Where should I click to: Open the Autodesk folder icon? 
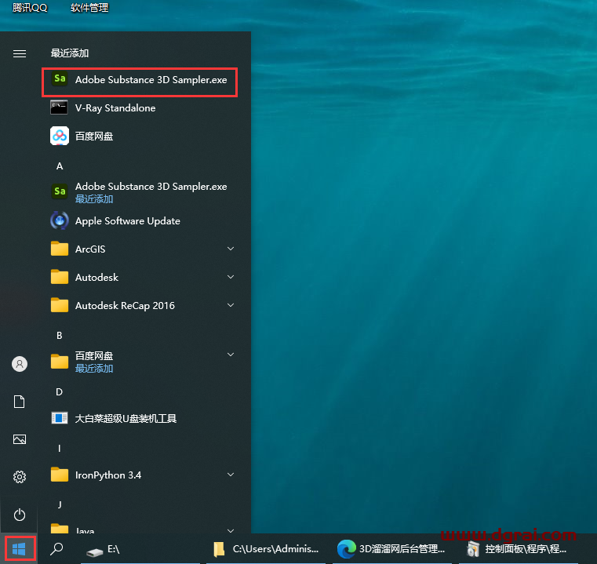click(60, 277)
